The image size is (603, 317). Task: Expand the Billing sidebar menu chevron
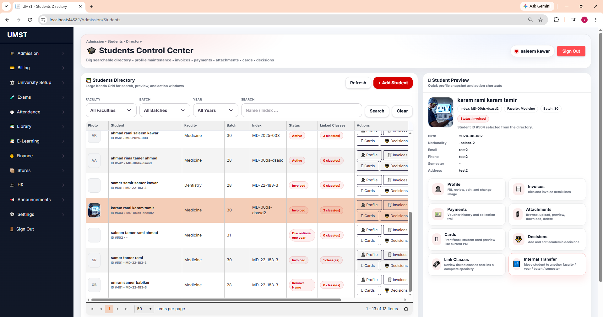[x=63, y=68]
